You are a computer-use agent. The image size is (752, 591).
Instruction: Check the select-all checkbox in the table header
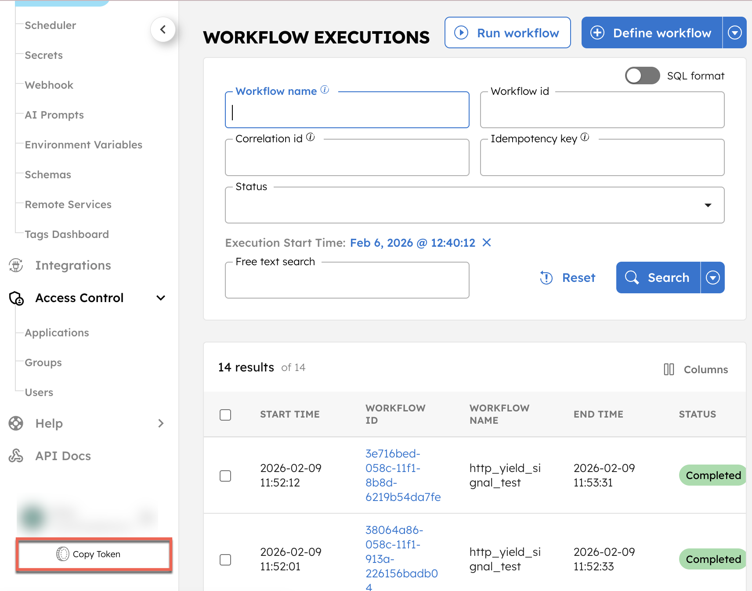click(225, 414)
